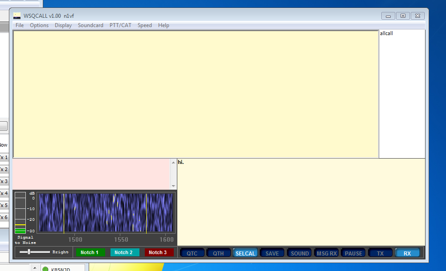Close the WSQCALL window
This screenshot has width=446, height=271.
coord(417,16)
